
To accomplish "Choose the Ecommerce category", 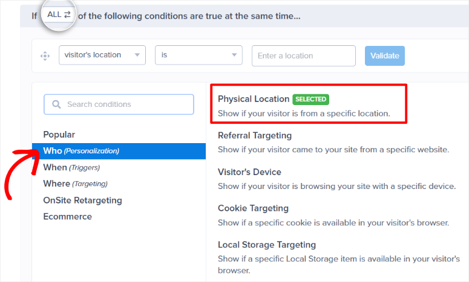I will [68, 216].
